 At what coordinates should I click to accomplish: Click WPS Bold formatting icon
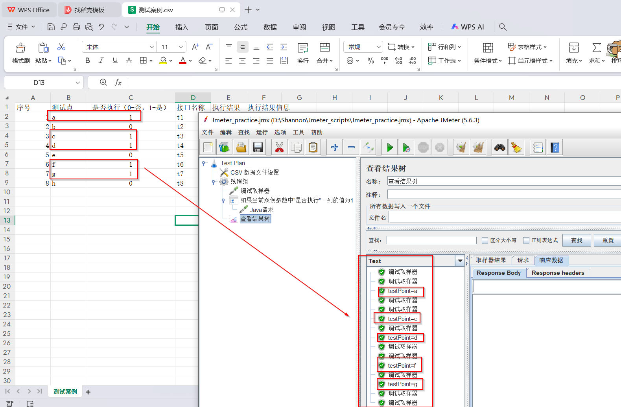[x=88, y=61]
